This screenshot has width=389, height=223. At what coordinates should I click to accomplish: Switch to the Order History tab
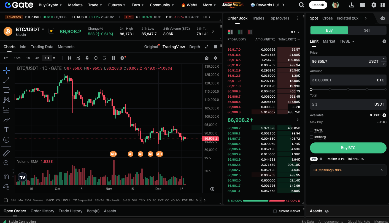(42, 211)
